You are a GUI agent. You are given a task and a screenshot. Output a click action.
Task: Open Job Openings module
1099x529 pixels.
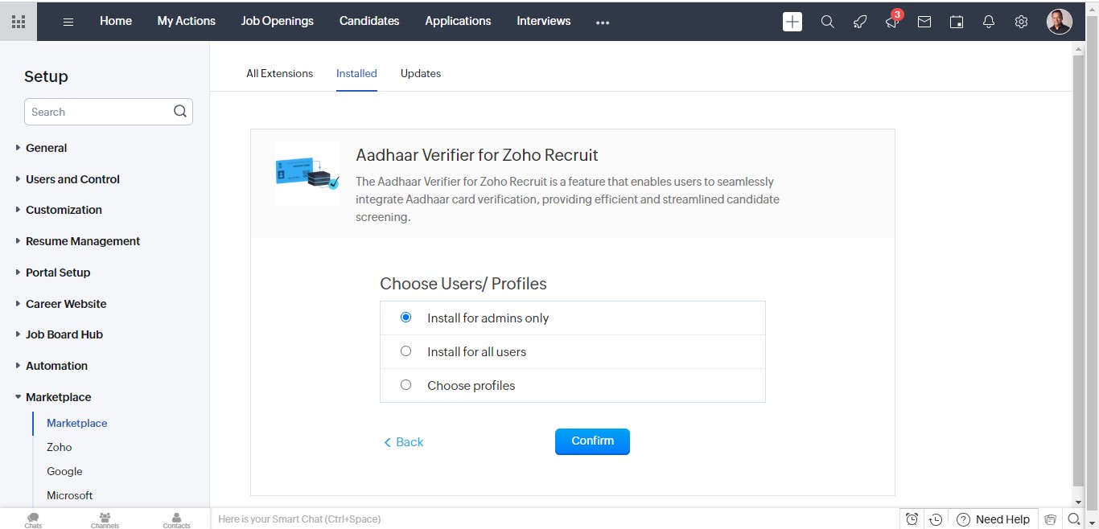(x=278, y=21)
